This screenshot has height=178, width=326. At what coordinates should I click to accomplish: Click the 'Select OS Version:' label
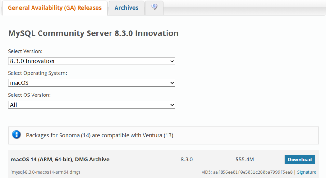pos(29,95)
